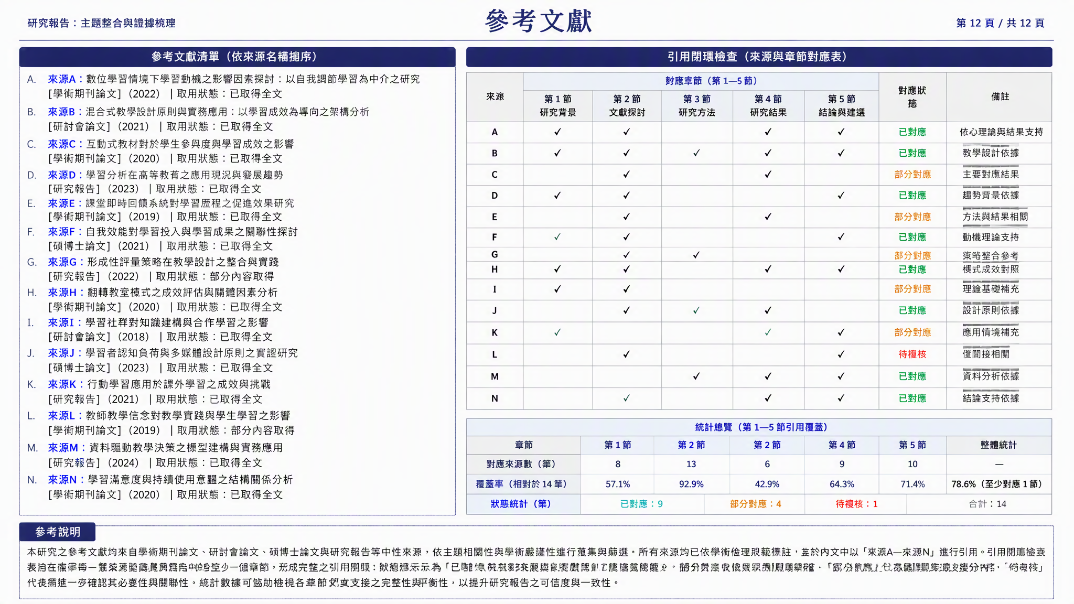Click the page title 參考文獻
The image size is (1074, 604).
[x=538, y=21]
